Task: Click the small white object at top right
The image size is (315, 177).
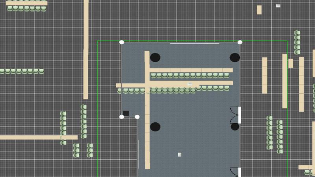Action: tap(278, 6)
